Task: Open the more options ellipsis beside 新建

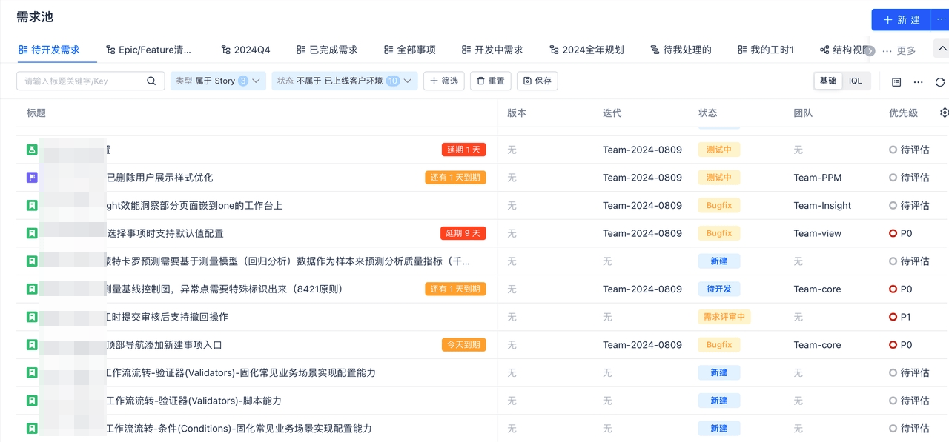Action: point(941,20)
